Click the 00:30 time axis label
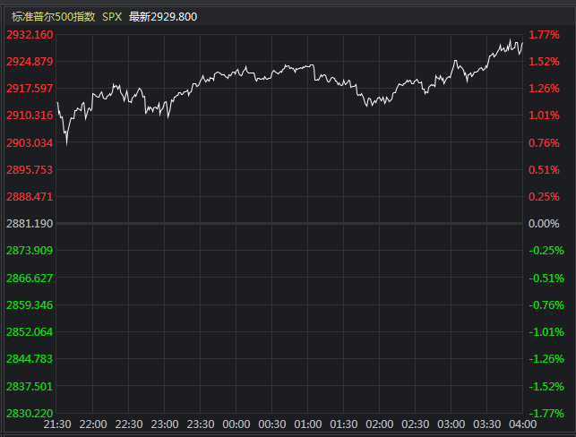The height and width of the screenshot is (437, 576). click(271, 424)
